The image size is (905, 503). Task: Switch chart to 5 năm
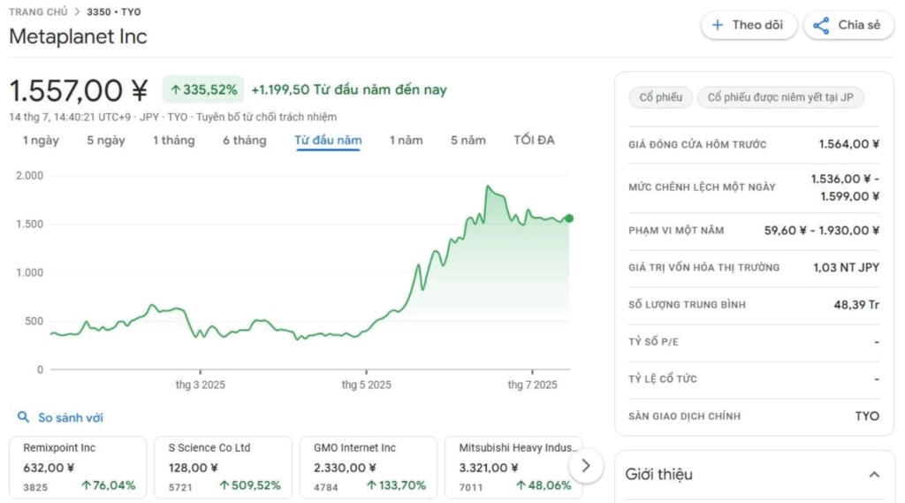tap(468, 141)
